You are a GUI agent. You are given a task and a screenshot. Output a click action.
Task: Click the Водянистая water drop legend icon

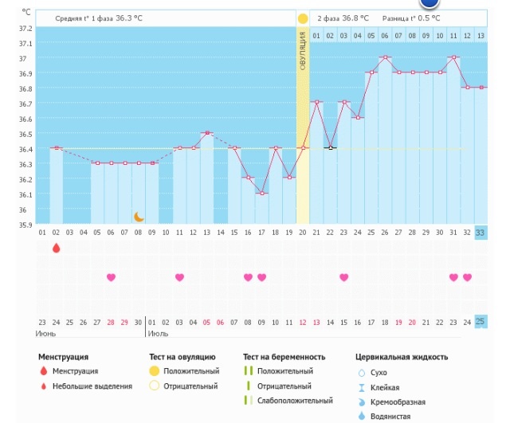pos(361,416)
